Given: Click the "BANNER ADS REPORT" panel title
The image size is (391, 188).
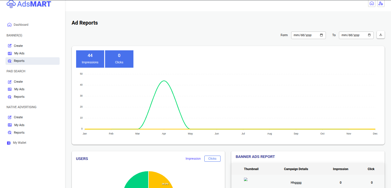Looking at the screenshot, I should [255, 157].
